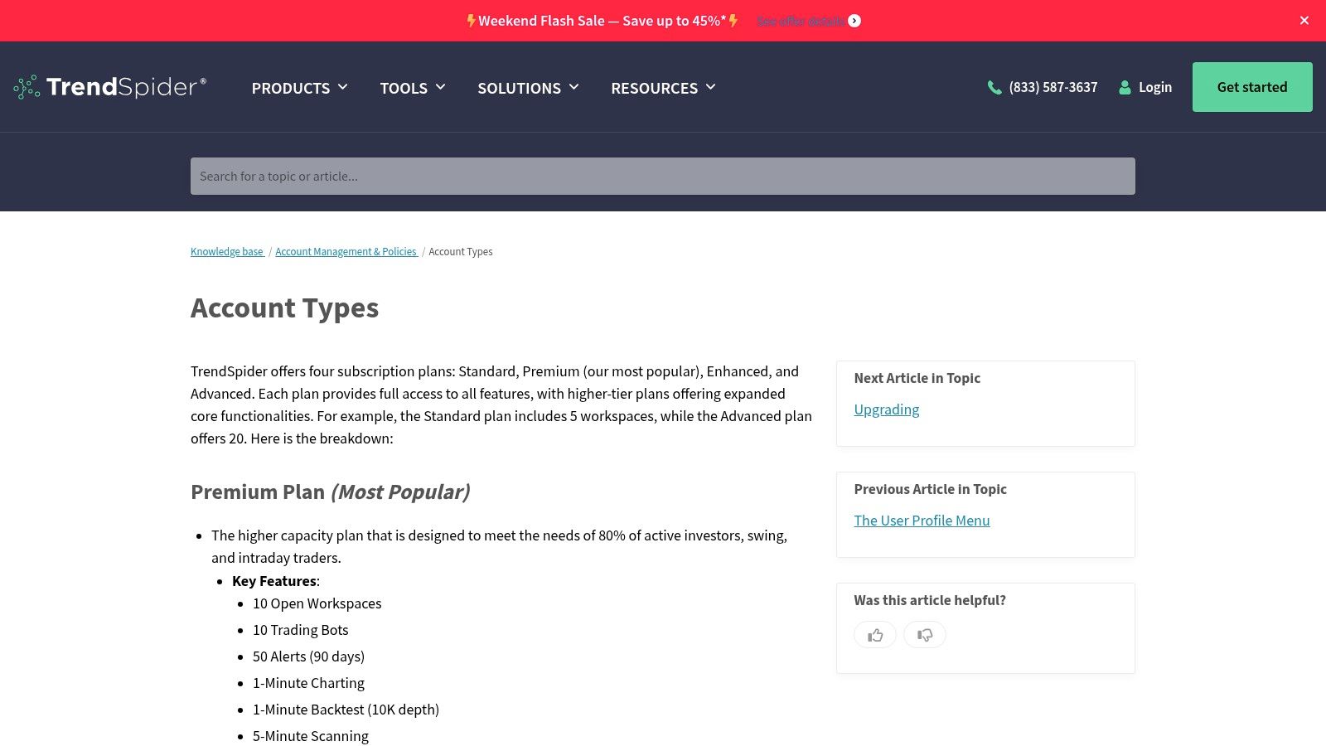
Task: Click the Account Types heading
Action: pos(285,308)
